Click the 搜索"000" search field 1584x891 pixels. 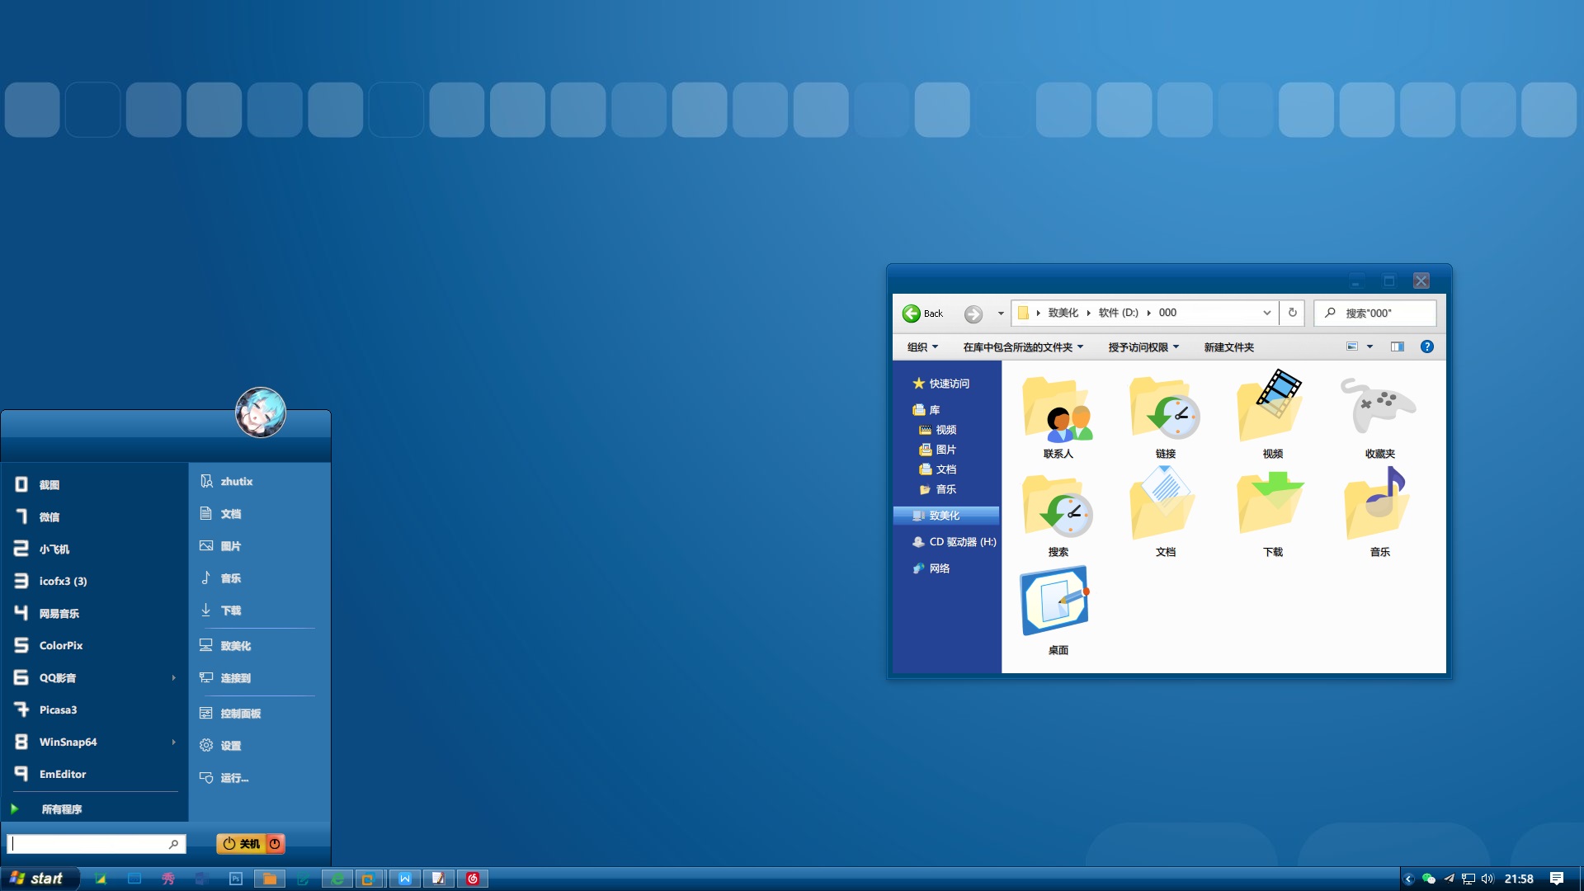point(1376,313)
